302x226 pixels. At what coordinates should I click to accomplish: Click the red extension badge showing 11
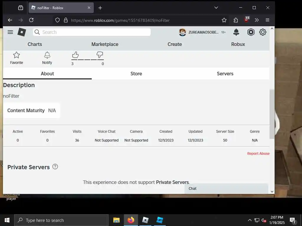click(x=247, y=19)
